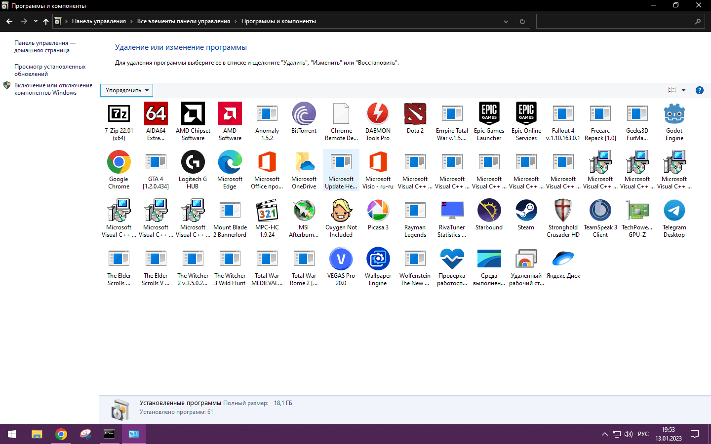Expand address bar history dropdown
The image size is (711, 444).
pyautogui.click(x=506, y=21)
